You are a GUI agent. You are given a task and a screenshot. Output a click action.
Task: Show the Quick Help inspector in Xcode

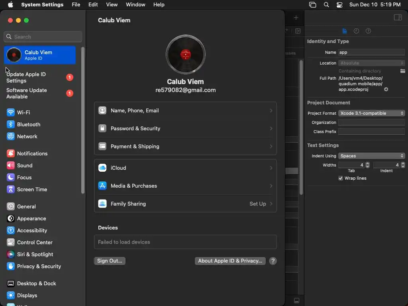pos(368,31)
